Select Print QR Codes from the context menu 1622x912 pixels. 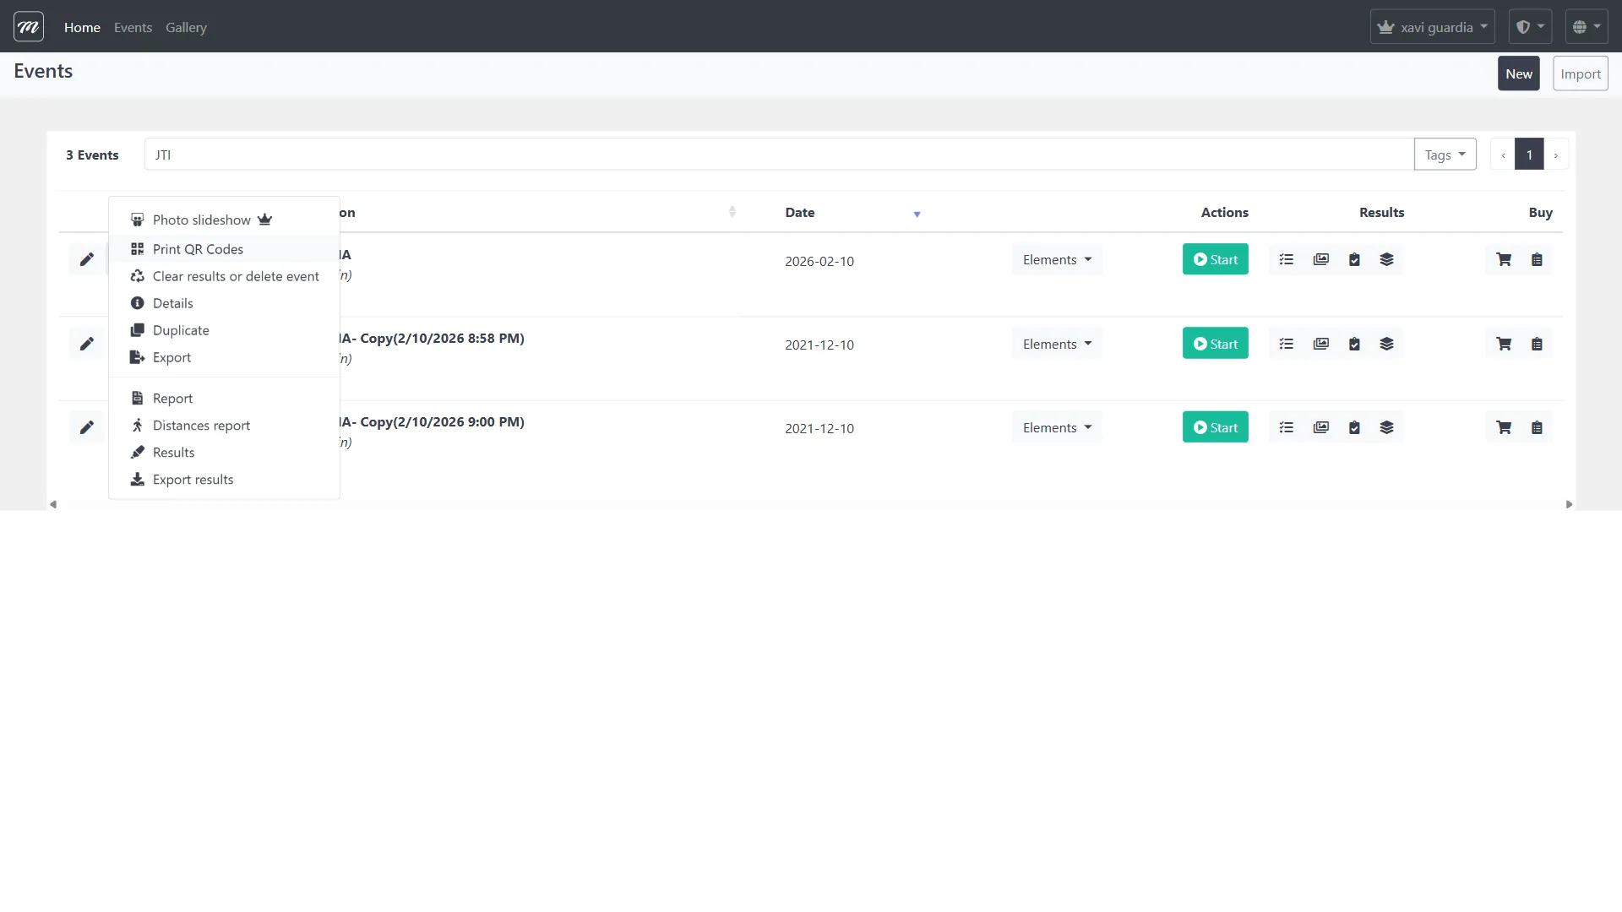[198, 249]
